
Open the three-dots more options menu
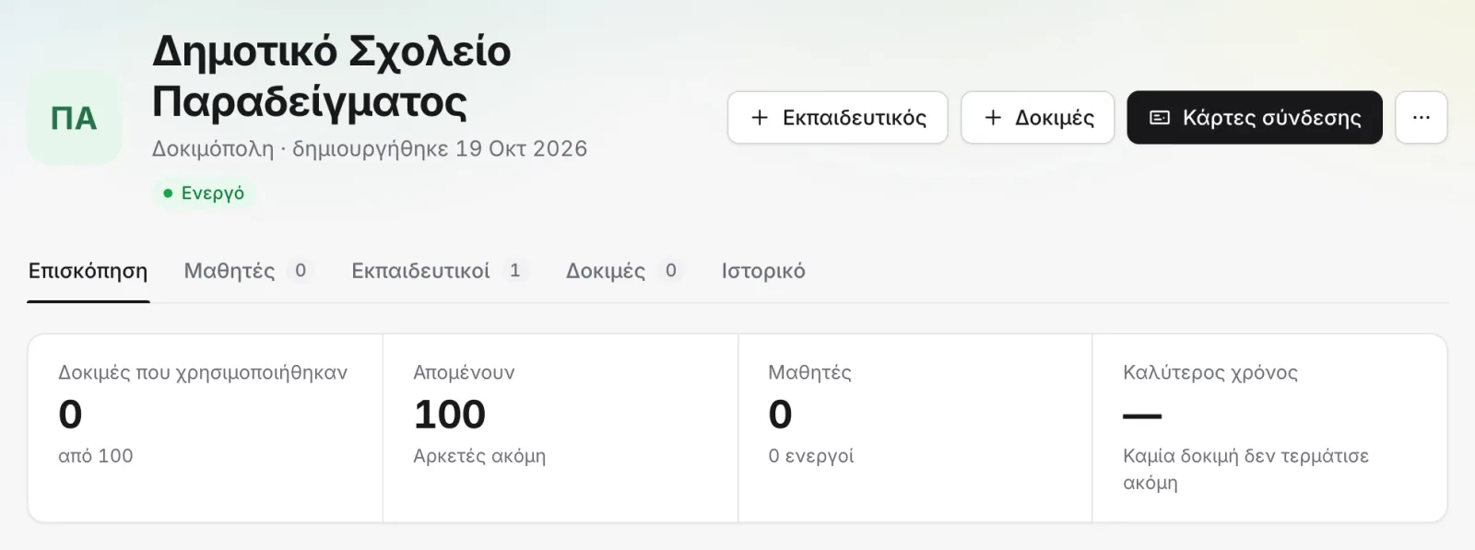pyautogui.click(x=1422, y=118)
